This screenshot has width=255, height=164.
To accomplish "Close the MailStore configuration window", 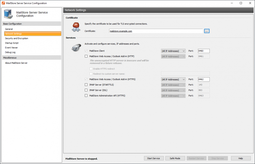I will coord(250,3).
